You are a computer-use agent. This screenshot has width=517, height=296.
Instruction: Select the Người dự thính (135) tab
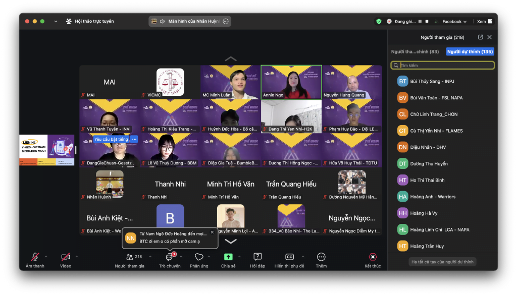[470, 51]
